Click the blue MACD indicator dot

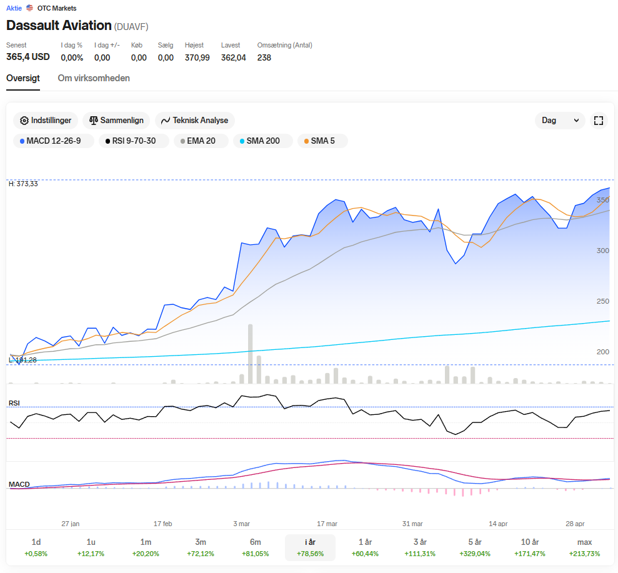pyautogui.click(x=22, y=141)
